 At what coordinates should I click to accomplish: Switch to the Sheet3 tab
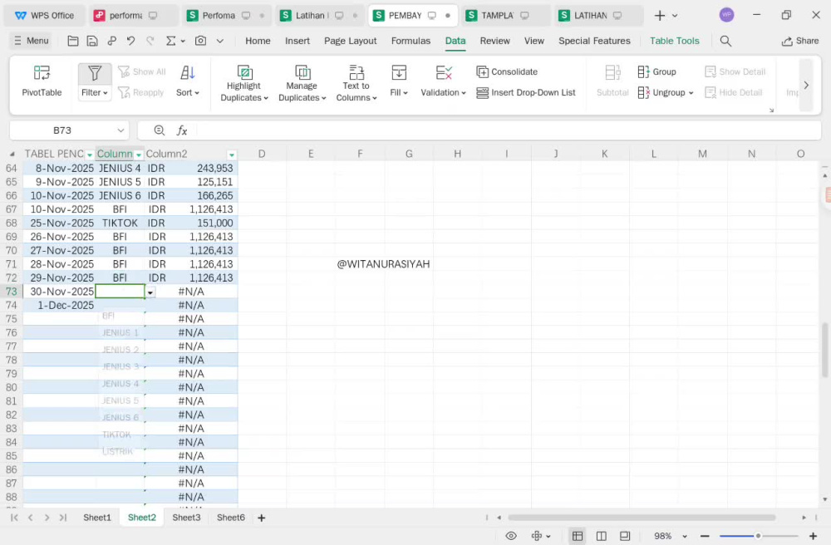186,518
